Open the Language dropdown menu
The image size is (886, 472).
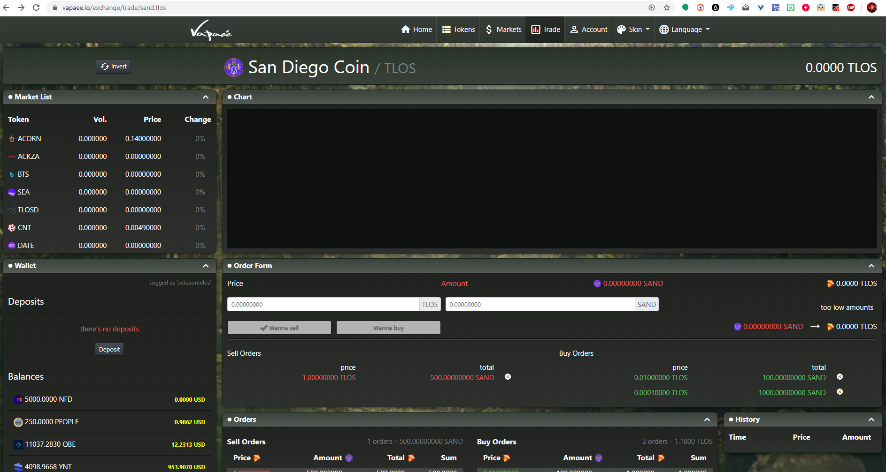pyautogui.click(x=685, y=30)
